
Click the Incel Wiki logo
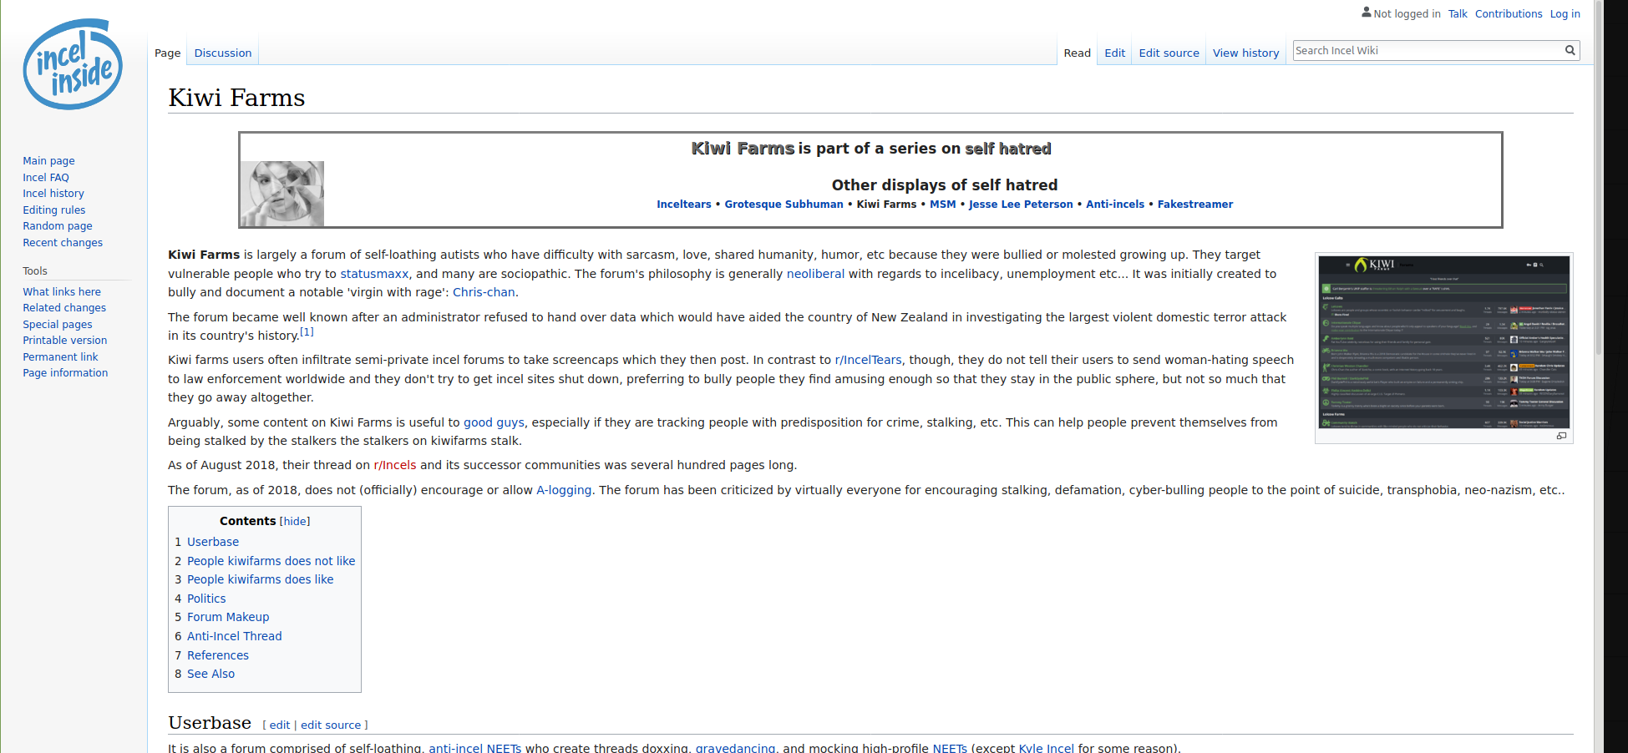pyautogui.click(x=73, y=65)
